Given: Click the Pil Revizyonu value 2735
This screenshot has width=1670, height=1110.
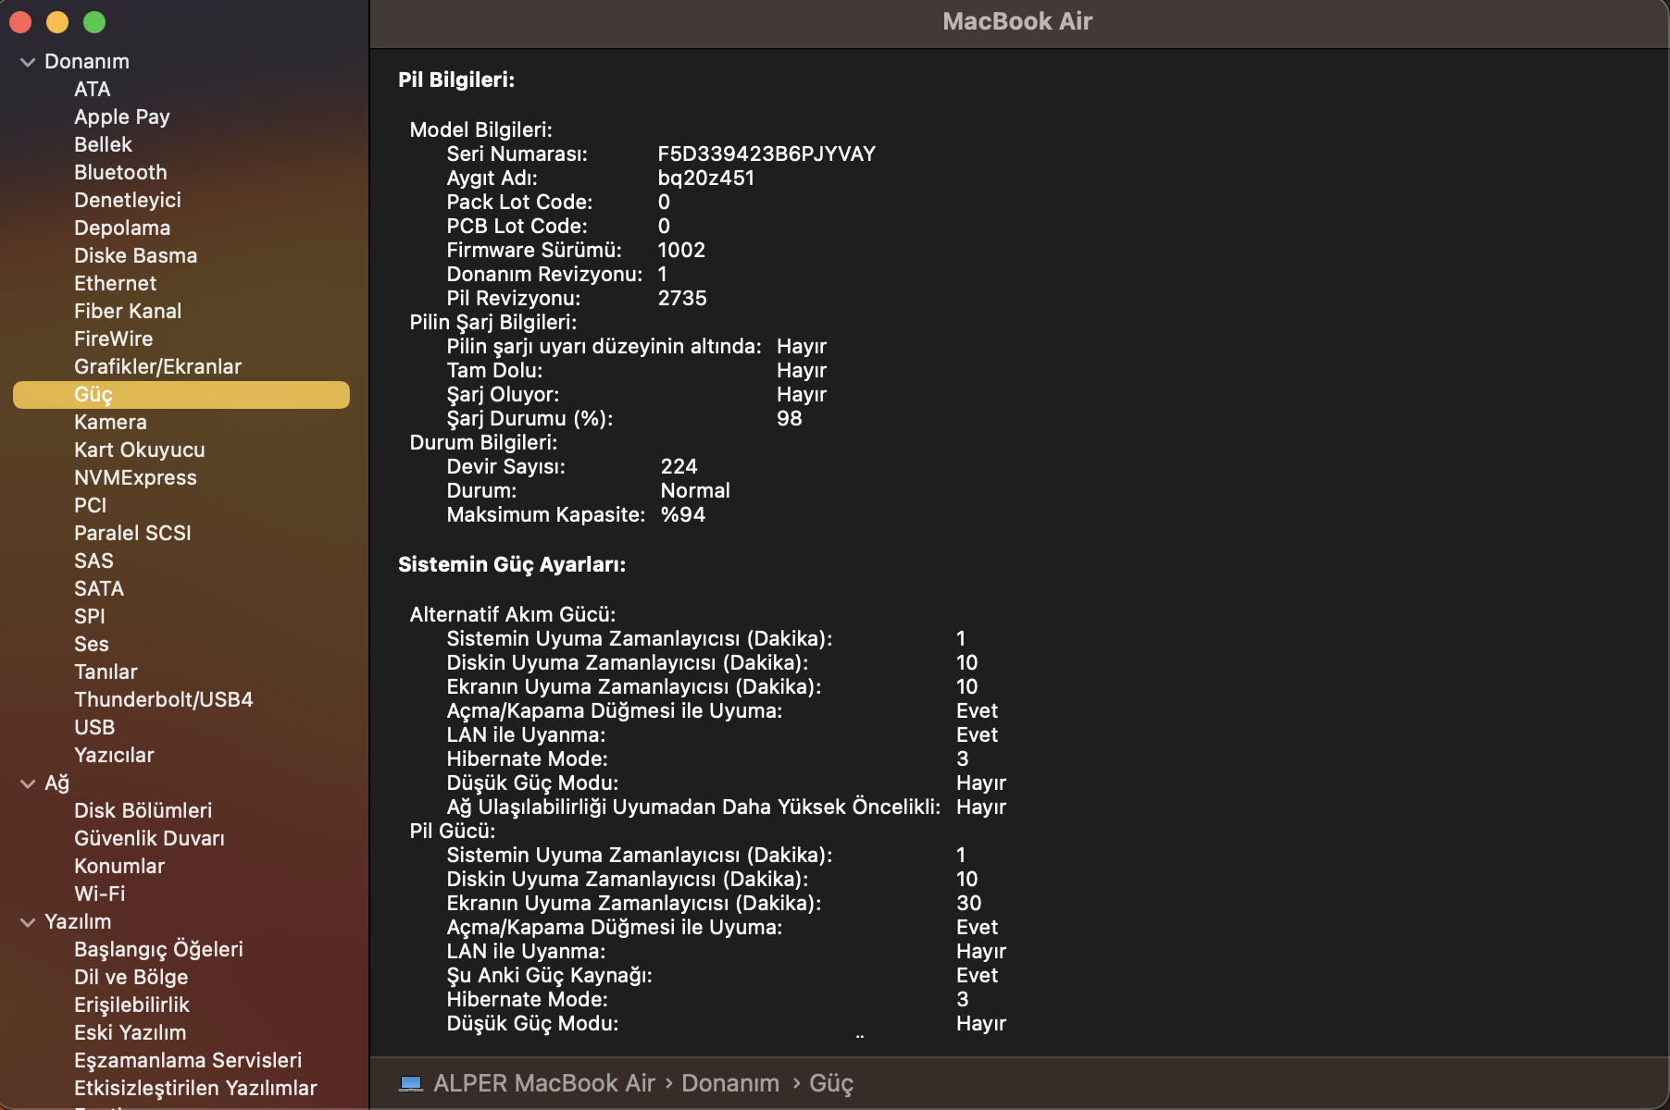Looking at the screenshot, I should pyautogui.click(x=682, y=299).
